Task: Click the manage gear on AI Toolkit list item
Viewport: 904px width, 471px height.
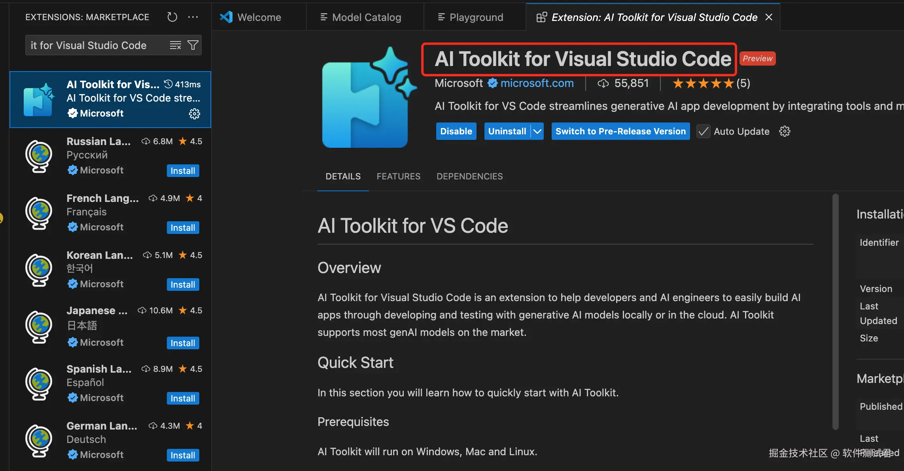Action: 194,114
